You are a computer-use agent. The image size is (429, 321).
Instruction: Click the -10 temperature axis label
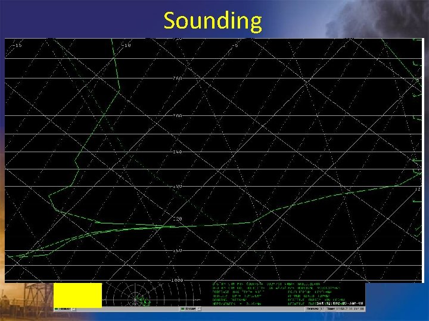(126, 45)
